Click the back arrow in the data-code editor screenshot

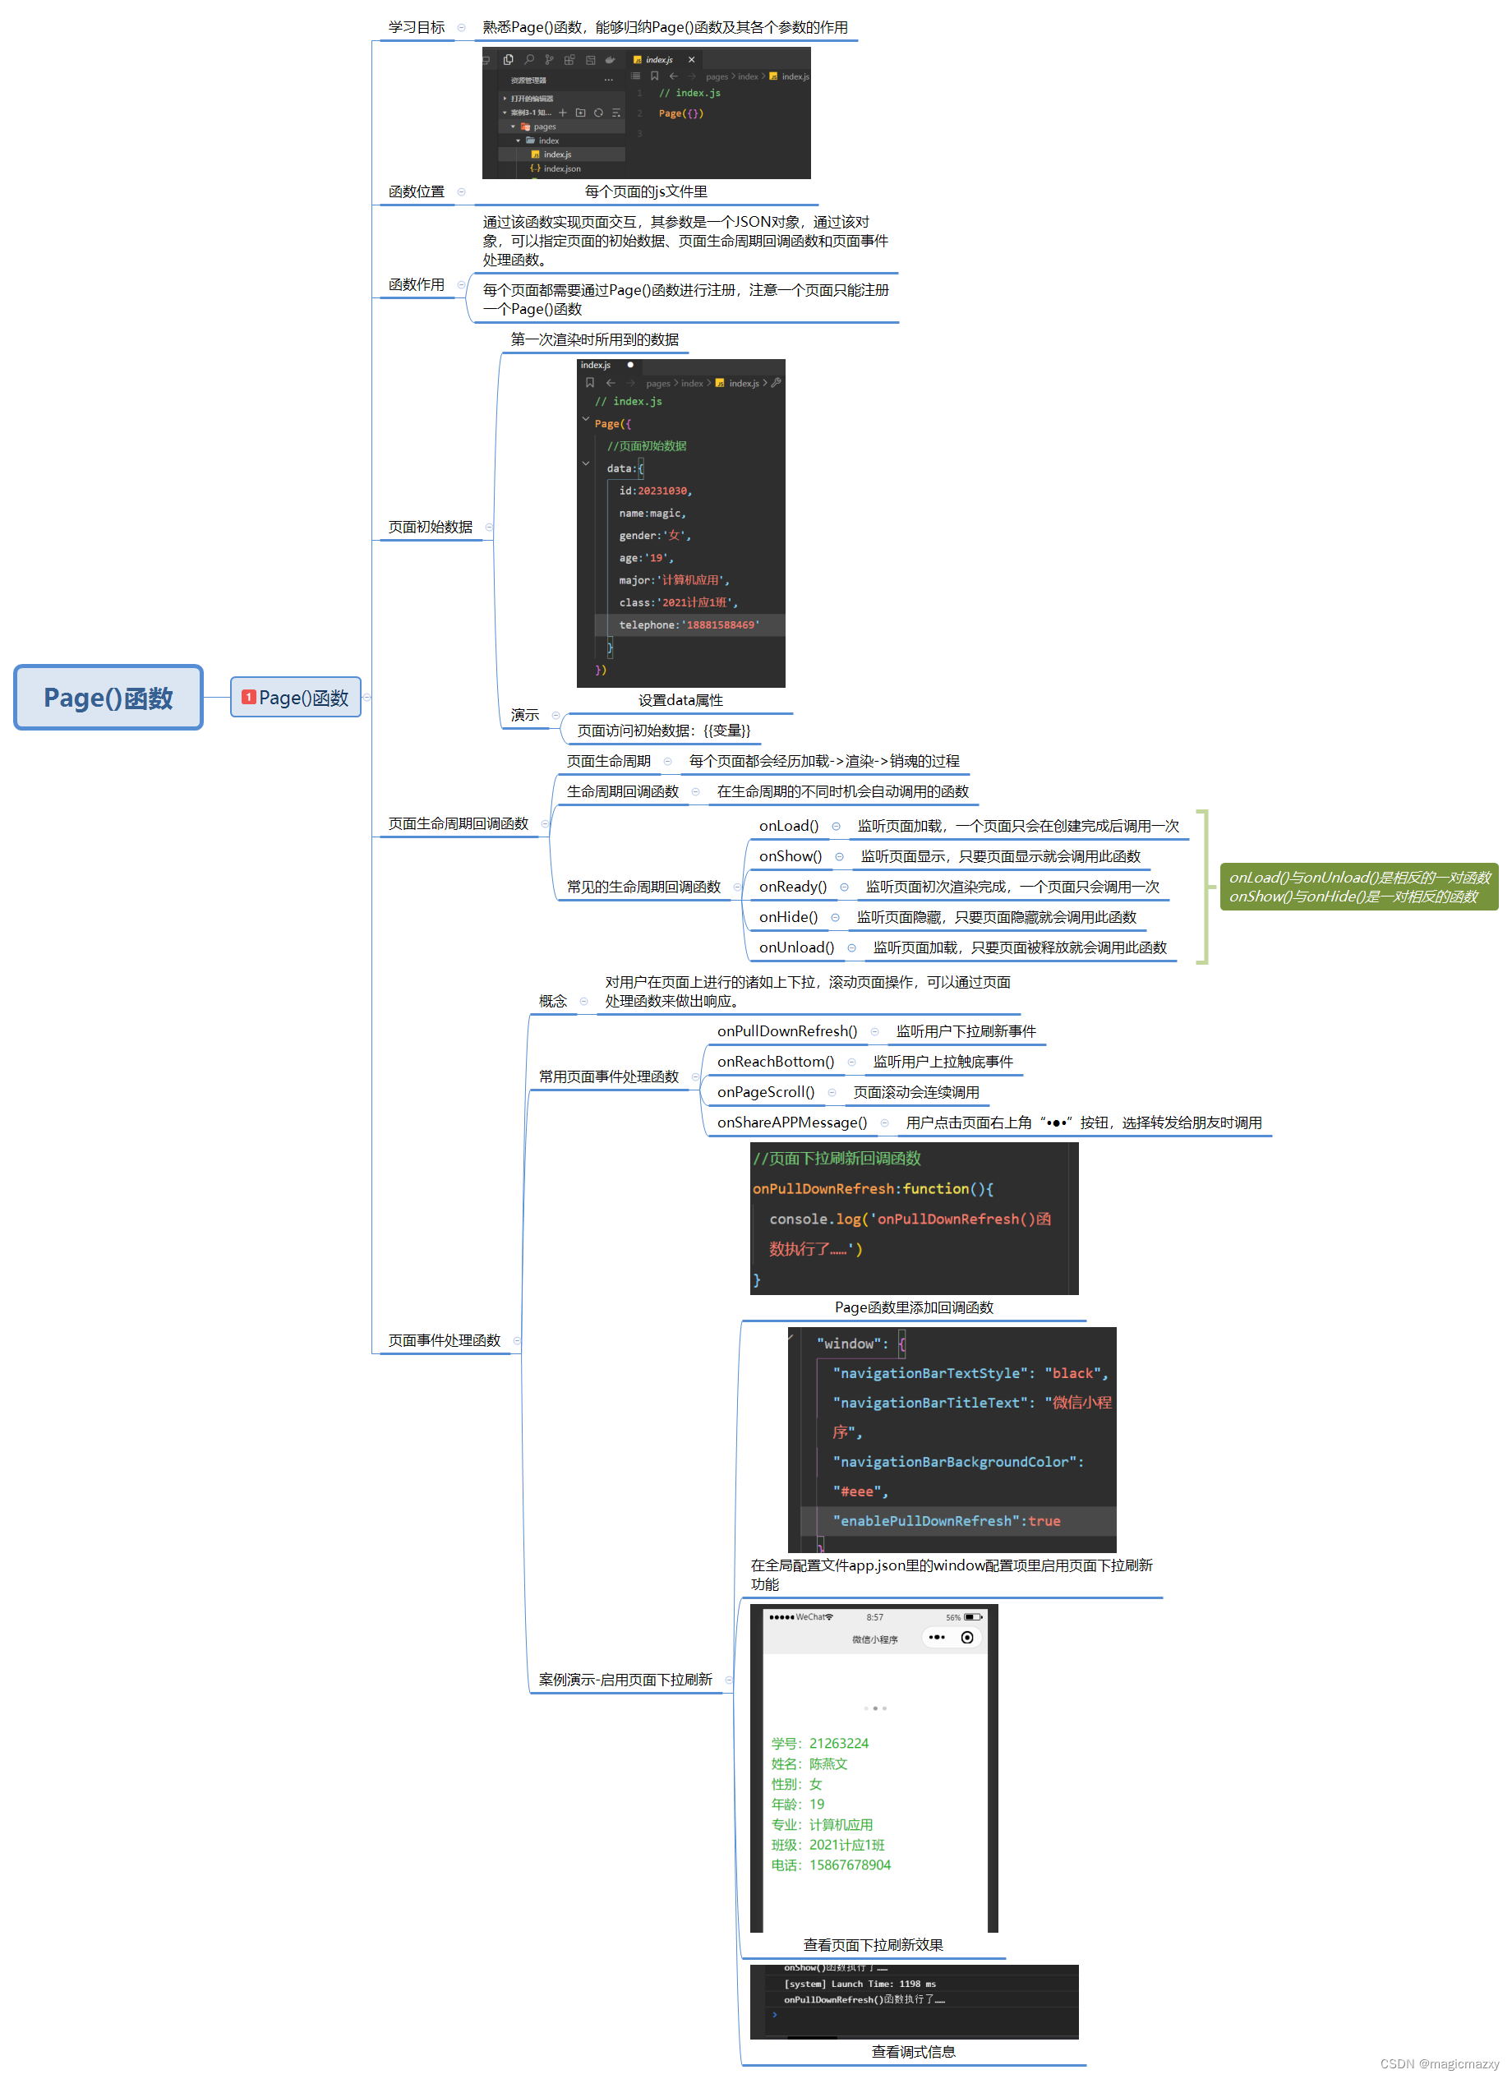click(611, 383)
